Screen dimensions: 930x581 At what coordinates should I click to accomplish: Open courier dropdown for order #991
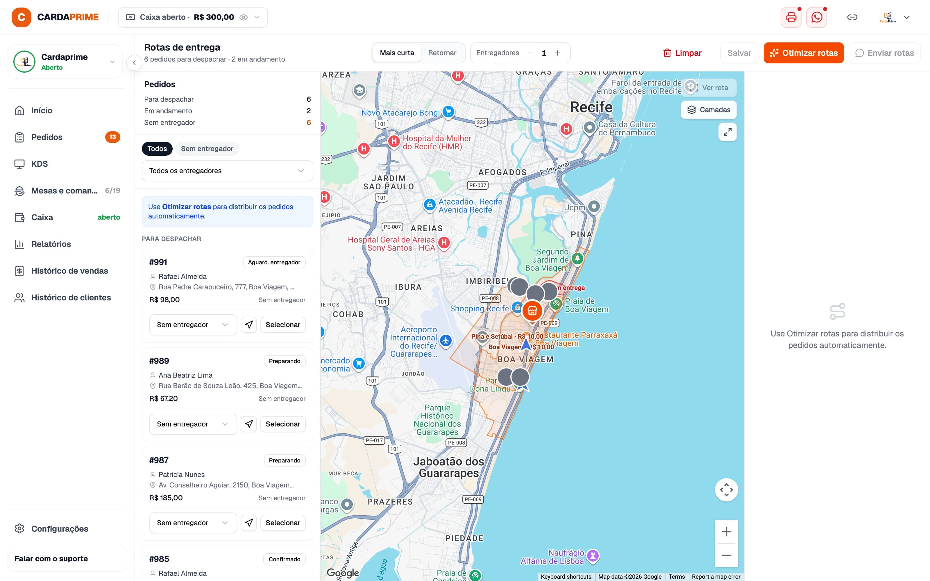coord(193,325)
